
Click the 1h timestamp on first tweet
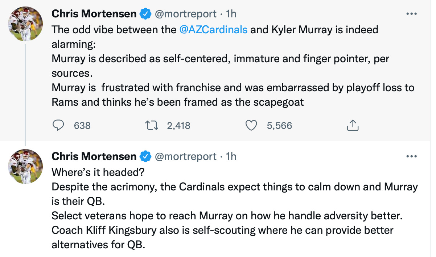[231, 14]
